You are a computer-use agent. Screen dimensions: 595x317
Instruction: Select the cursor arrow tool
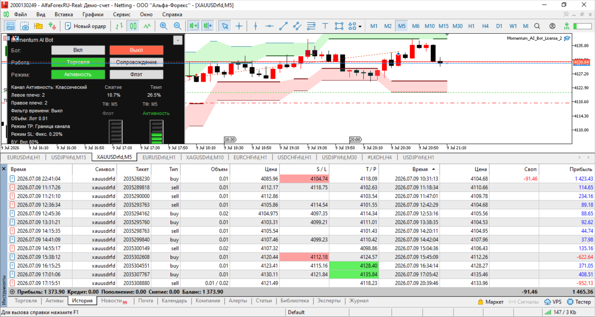pyautogui.click(x=225, y=26)
